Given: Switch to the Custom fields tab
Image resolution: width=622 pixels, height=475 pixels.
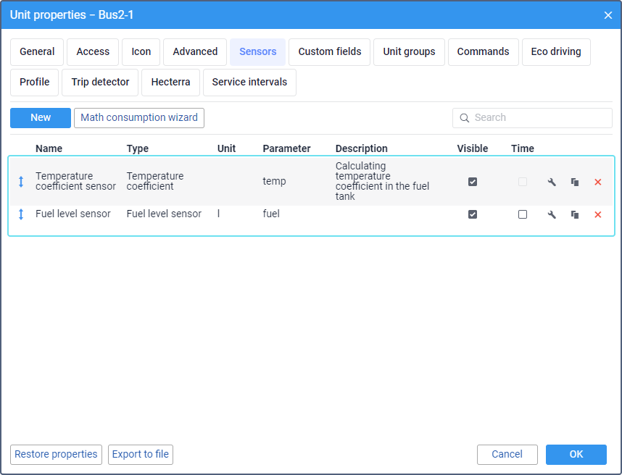Looking at the screenshot, I should 329,52.
